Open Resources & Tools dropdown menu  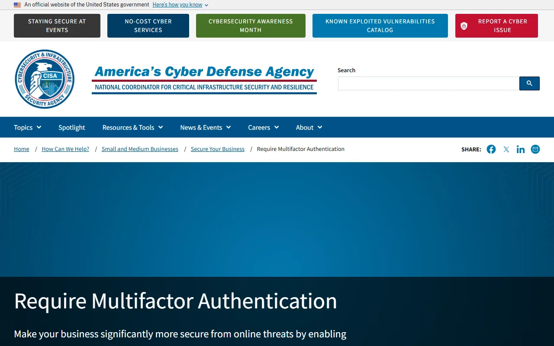coord(133,127)
